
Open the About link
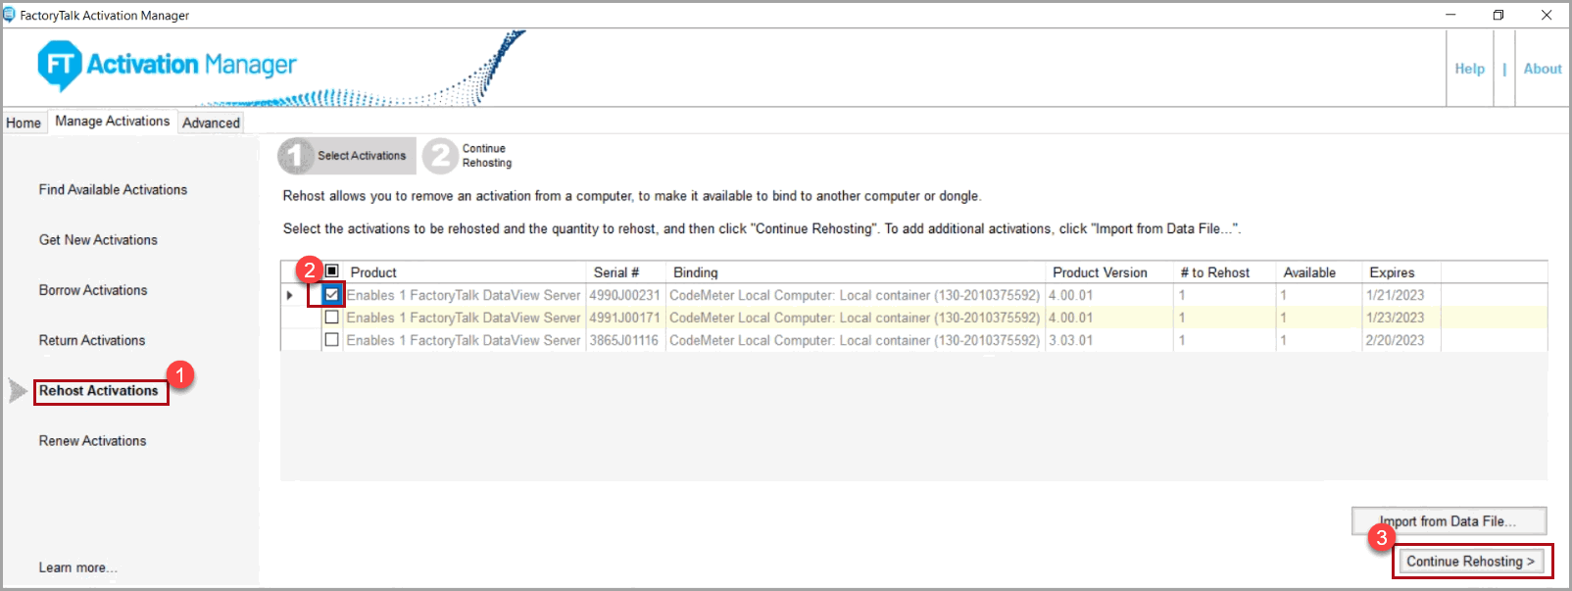pyautogui.click(x=1543, y=69)
